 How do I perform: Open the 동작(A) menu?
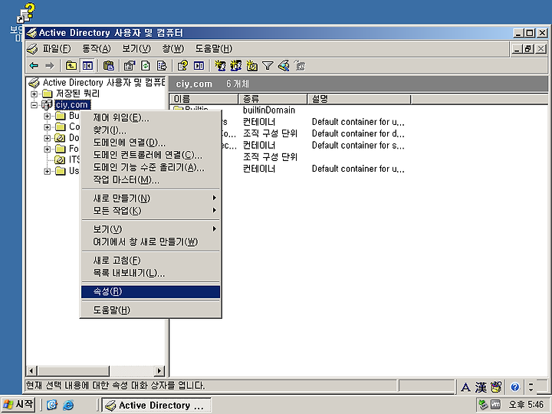97,48
